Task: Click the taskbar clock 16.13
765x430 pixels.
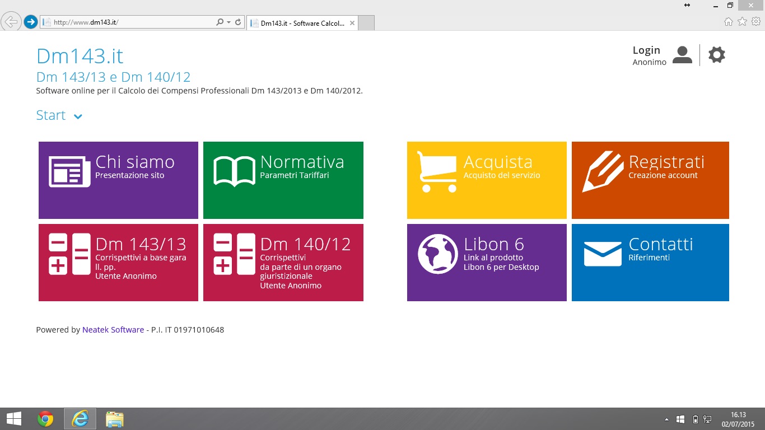Action: tap(738, 415)
